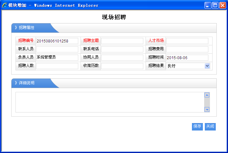Select the 协同人员 input box
This screenshot has height=153, width=228.
[122, 58]
